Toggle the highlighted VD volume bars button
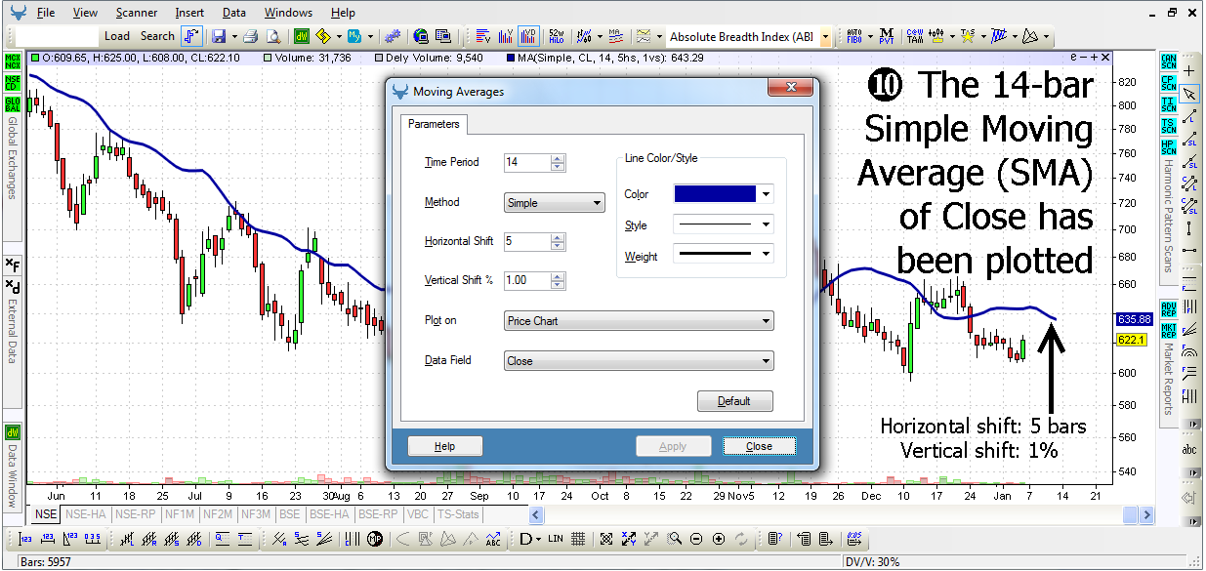The height and width of the screenshot is (571, 1206). (528, 36)
